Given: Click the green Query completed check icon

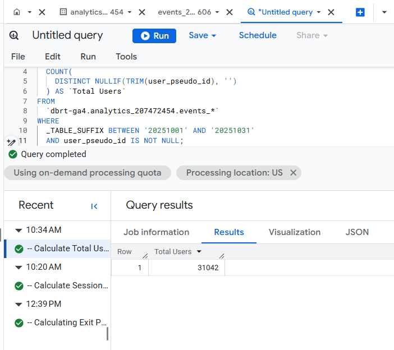Looking at the screenshot, I should pos(13,154).
